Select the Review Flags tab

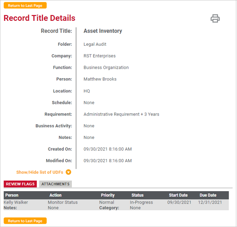20,184
